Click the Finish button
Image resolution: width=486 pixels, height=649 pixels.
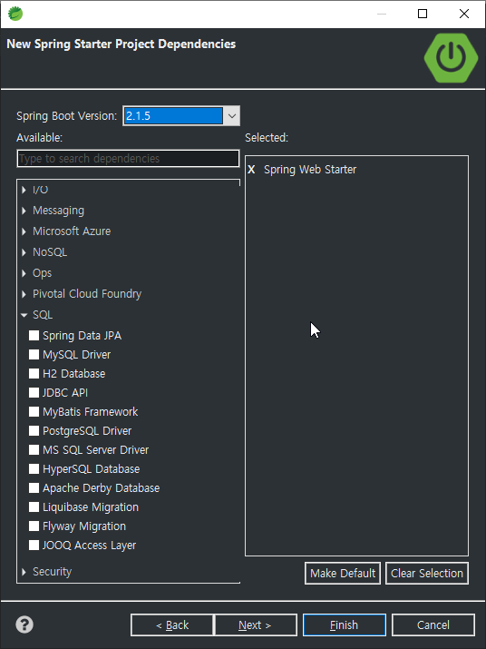[x=345, y=625]
